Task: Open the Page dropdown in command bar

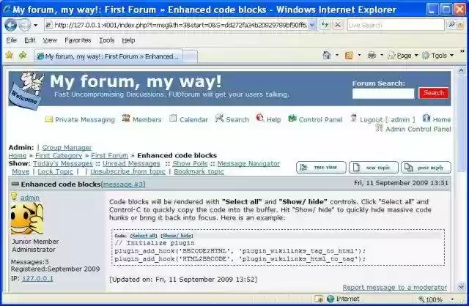Action: [x=402, y=56]
